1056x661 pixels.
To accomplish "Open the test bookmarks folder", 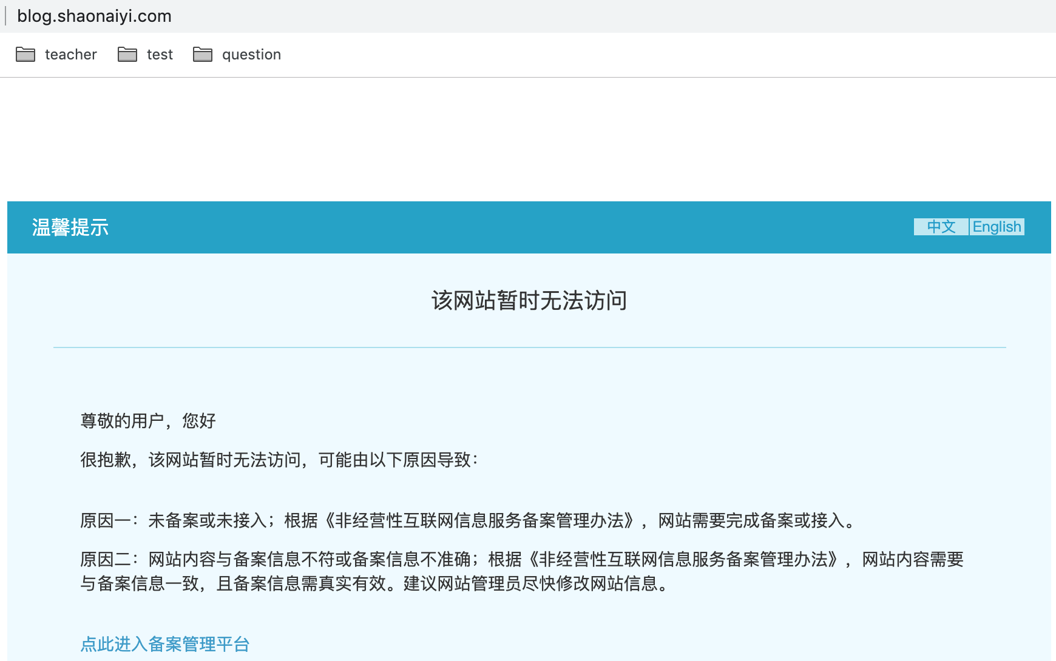I will [x=159, y=55].
